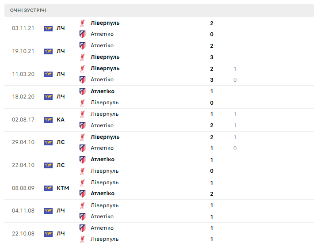This screenshot has height=243, width=317.
Task: Click the 22.10.08 match date
Action: [x=23, y=234]
